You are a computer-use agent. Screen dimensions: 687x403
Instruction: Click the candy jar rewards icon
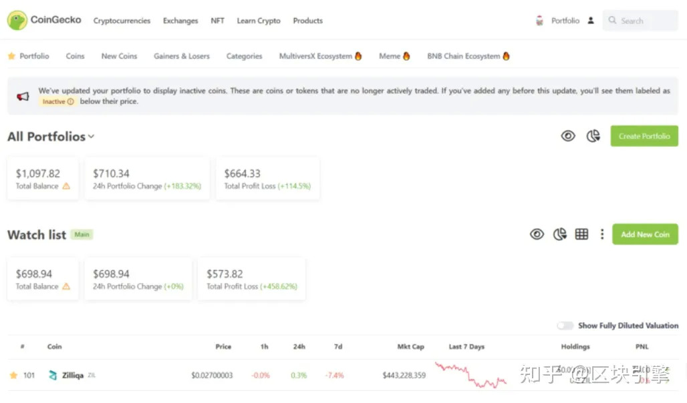pyautogui.click(x=539, y=21)
